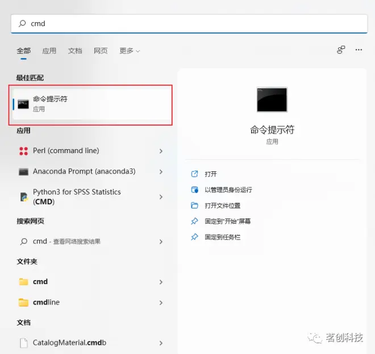Click the pin icon beside 固定到"开始"屏幕
This screenshot has width=375, height=354.
(x=194, y=221)
